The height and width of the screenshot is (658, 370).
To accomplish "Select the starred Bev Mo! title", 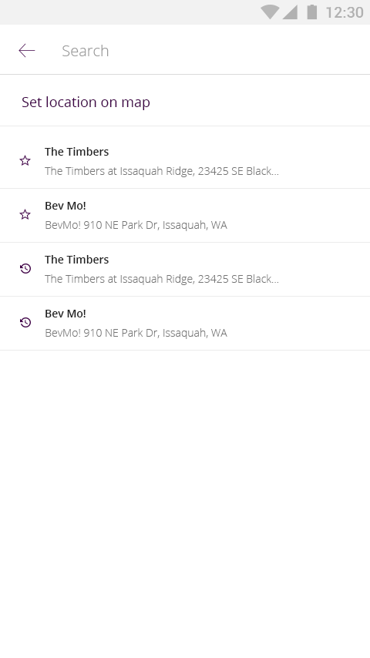I will click(66, 206).
